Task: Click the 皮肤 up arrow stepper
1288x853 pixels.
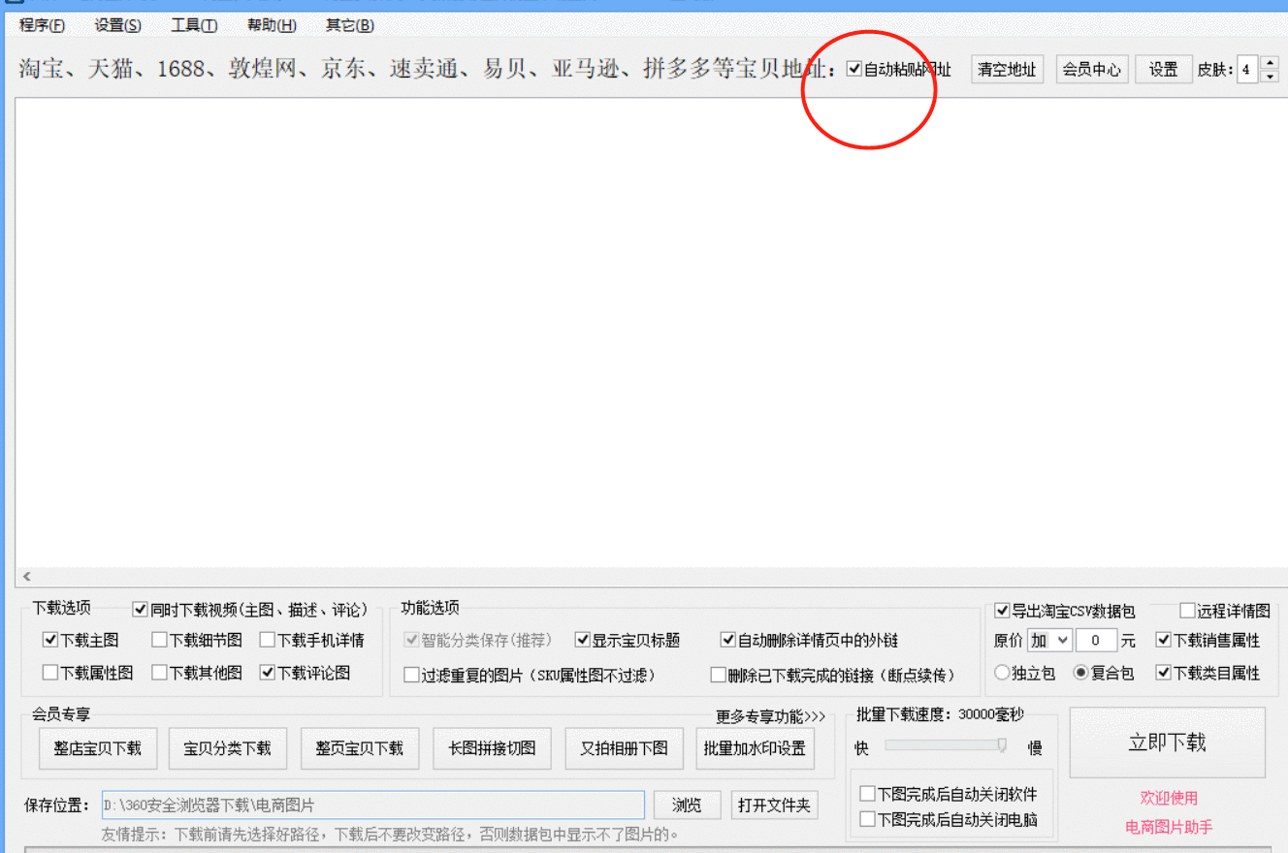Action: [x=1268, y=62]
